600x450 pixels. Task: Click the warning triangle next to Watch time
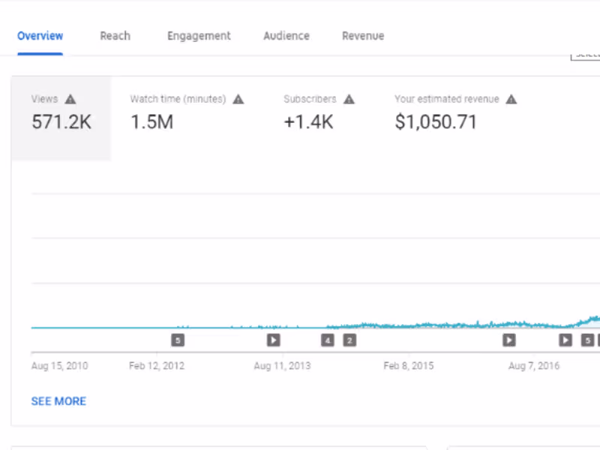point(238,99)
